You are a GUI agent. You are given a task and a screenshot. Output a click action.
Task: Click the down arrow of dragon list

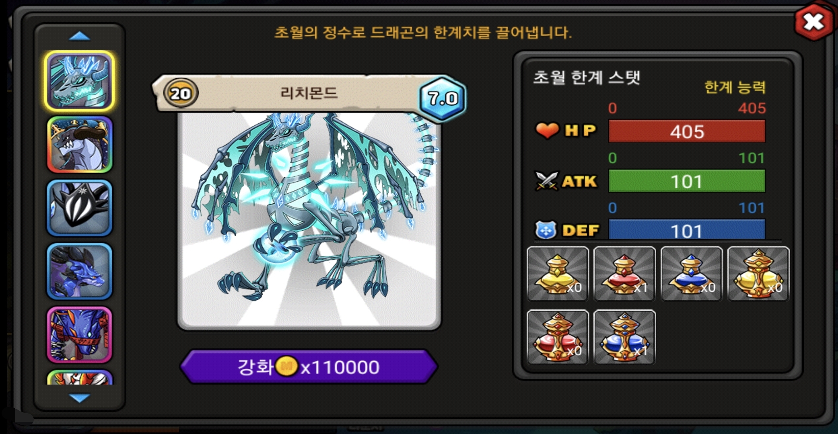tap(80, 398)
